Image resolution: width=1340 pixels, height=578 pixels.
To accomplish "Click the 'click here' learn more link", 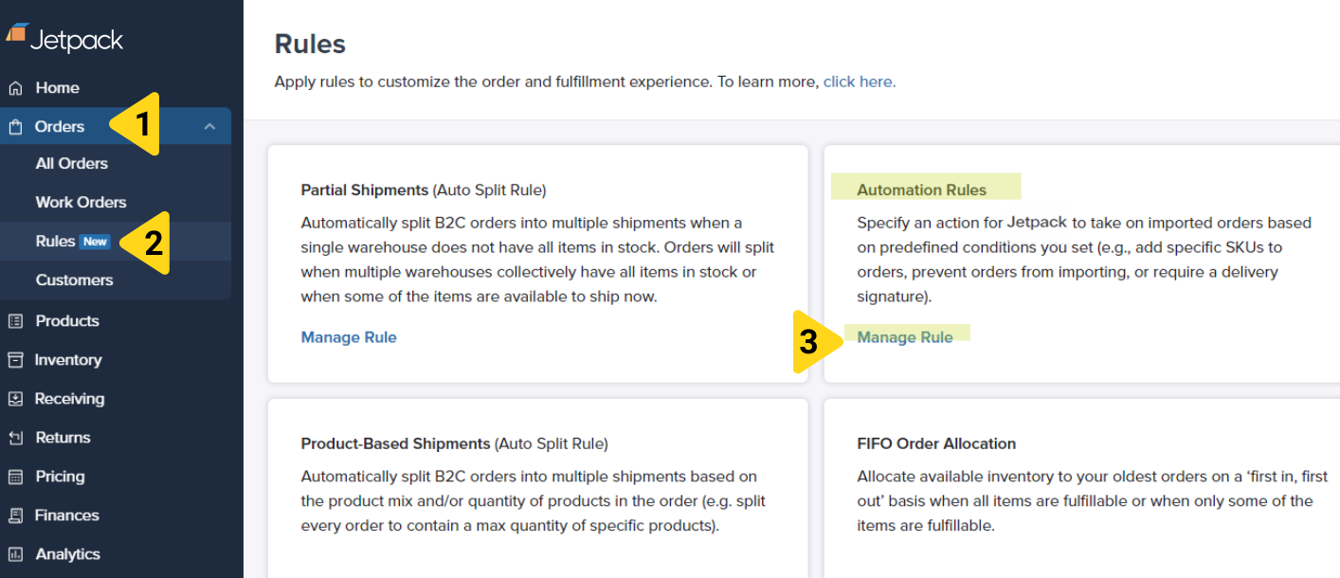I will [x=858, y=81].
